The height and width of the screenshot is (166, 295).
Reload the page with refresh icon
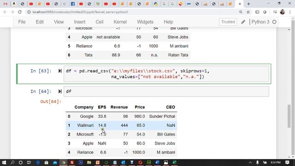click(20, 12)
